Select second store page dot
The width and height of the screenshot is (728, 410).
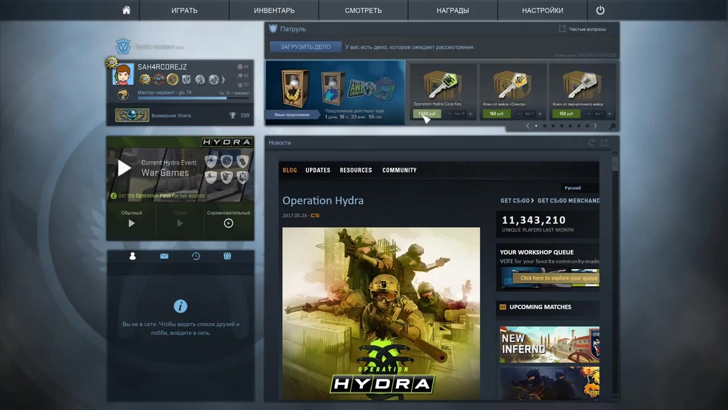click(x=544, y=126)
